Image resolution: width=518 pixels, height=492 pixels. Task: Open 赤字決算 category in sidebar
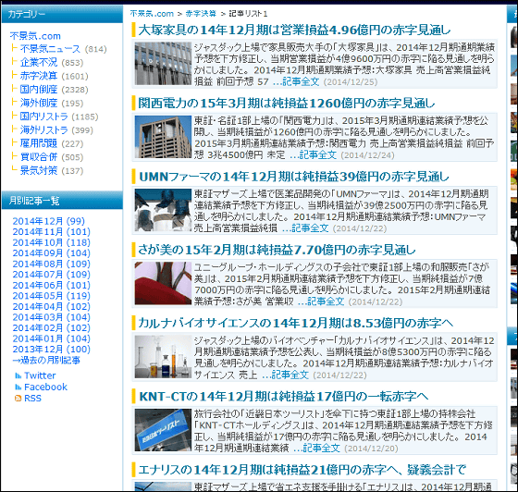(x=39, y=76)
